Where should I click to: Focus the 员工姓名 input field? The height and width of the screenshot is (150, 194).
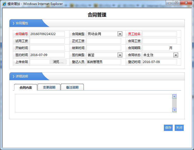160,34
